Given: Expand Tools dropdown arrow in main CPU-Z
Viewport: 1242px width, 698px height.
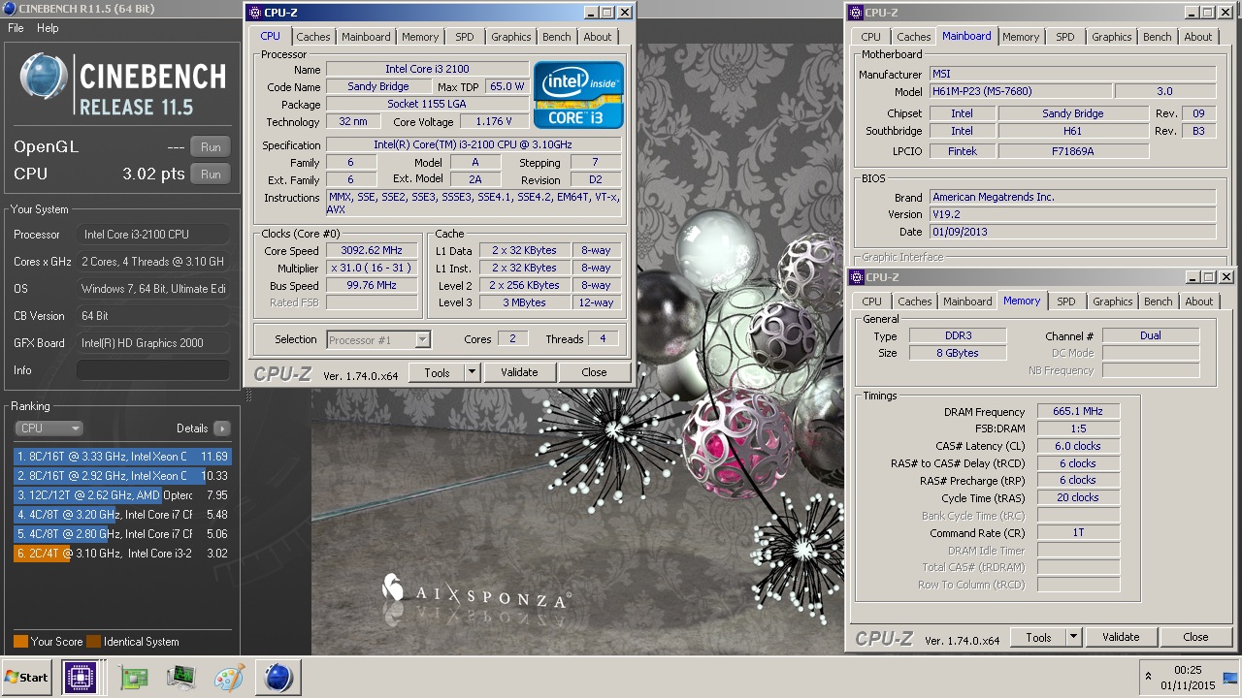Looking at the screenshot, I should coord(472,372).
